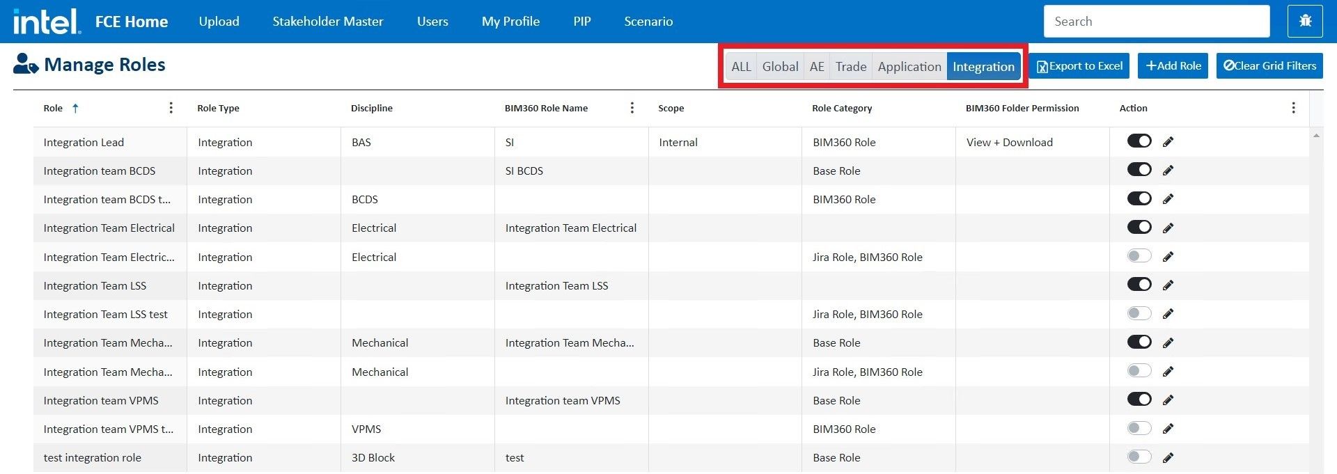Click the grid scrollbar up arrow
This screenshot has height=474, width=1337.
click(1316, 136)
